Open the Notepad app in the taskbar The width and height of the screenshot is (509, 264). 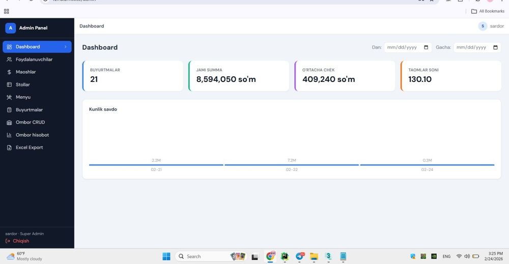pos(343,256)
